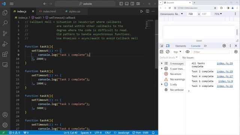This screenshot has width=240, height=135.
Task: Click the console Filter field
Action: [x=211, y=52]
